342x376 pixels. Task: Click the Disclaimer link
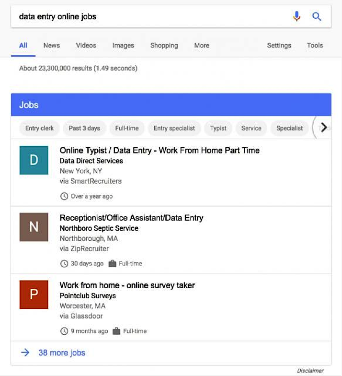tap(310, 370)
